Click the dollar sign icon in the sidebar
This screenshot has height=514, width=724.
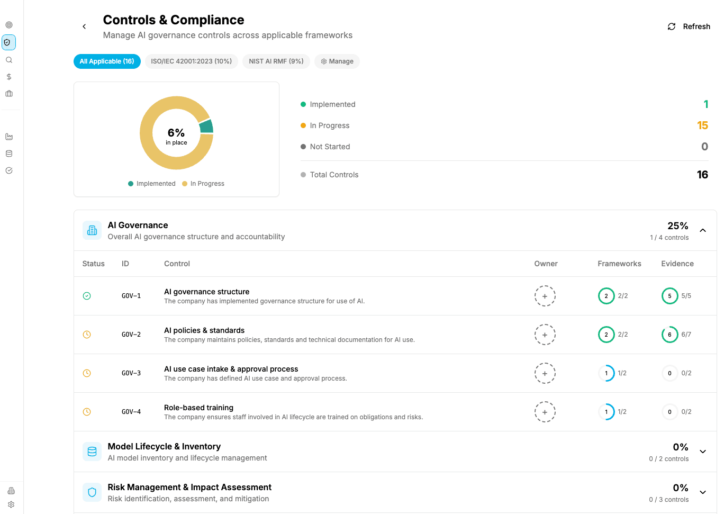pos(9,77)
